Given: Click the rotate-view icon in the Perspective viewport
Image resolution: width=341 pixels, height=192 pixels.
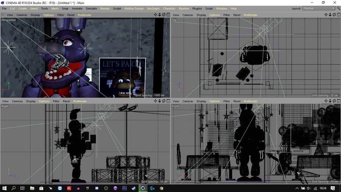Looking at the screenshot, I should (164, 15).
